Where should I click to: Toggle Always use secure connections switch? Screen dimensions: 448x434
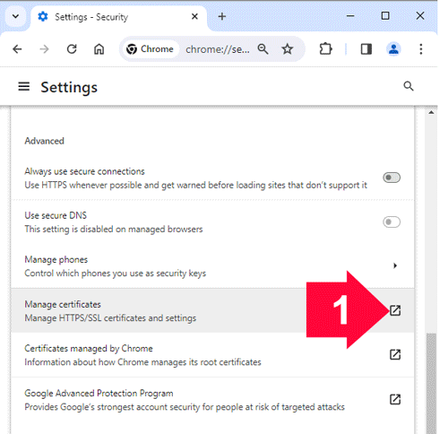392,178
